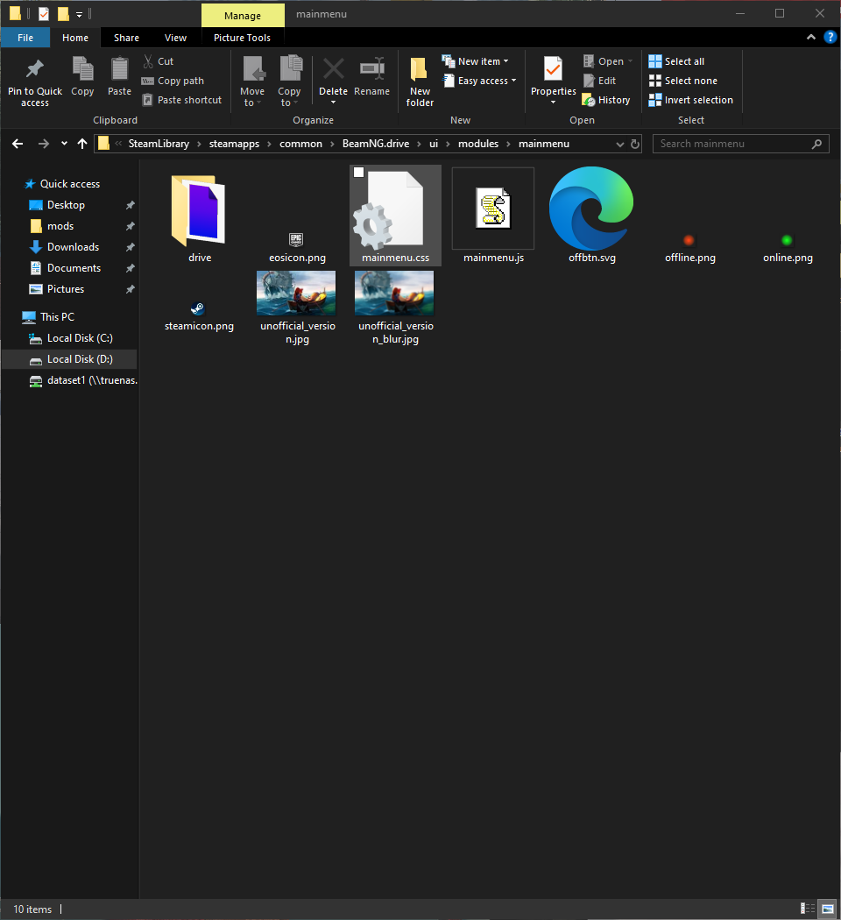841x920 pixels.
Task: Click Properties check icon in Quick Access Toolbar
Action: coord(44,13)
